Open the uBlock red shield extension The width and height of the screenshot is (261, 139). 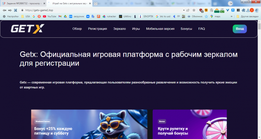coord(201,10)
